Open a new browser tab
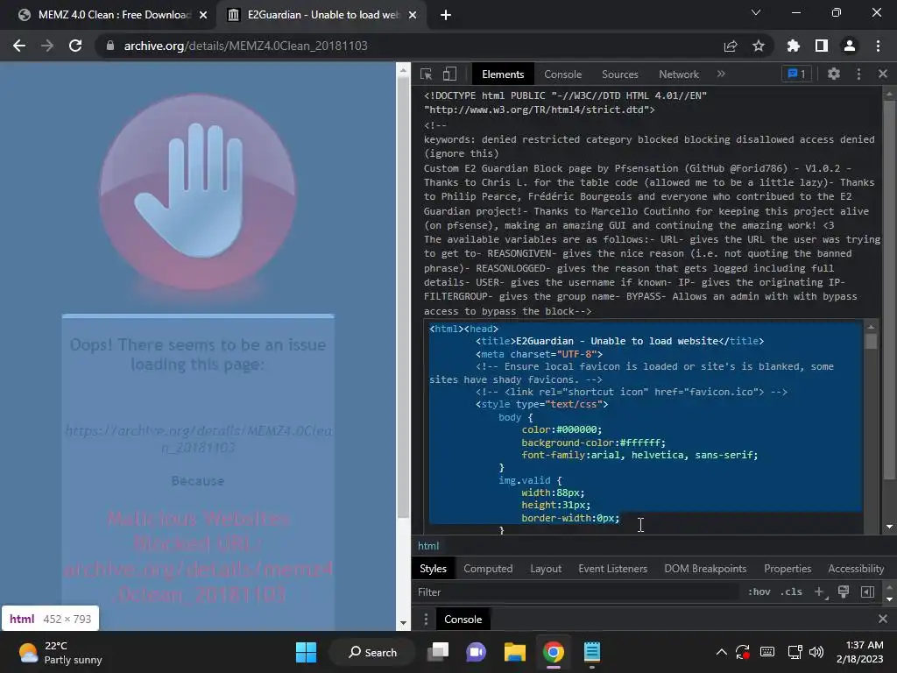 (446, 15)
